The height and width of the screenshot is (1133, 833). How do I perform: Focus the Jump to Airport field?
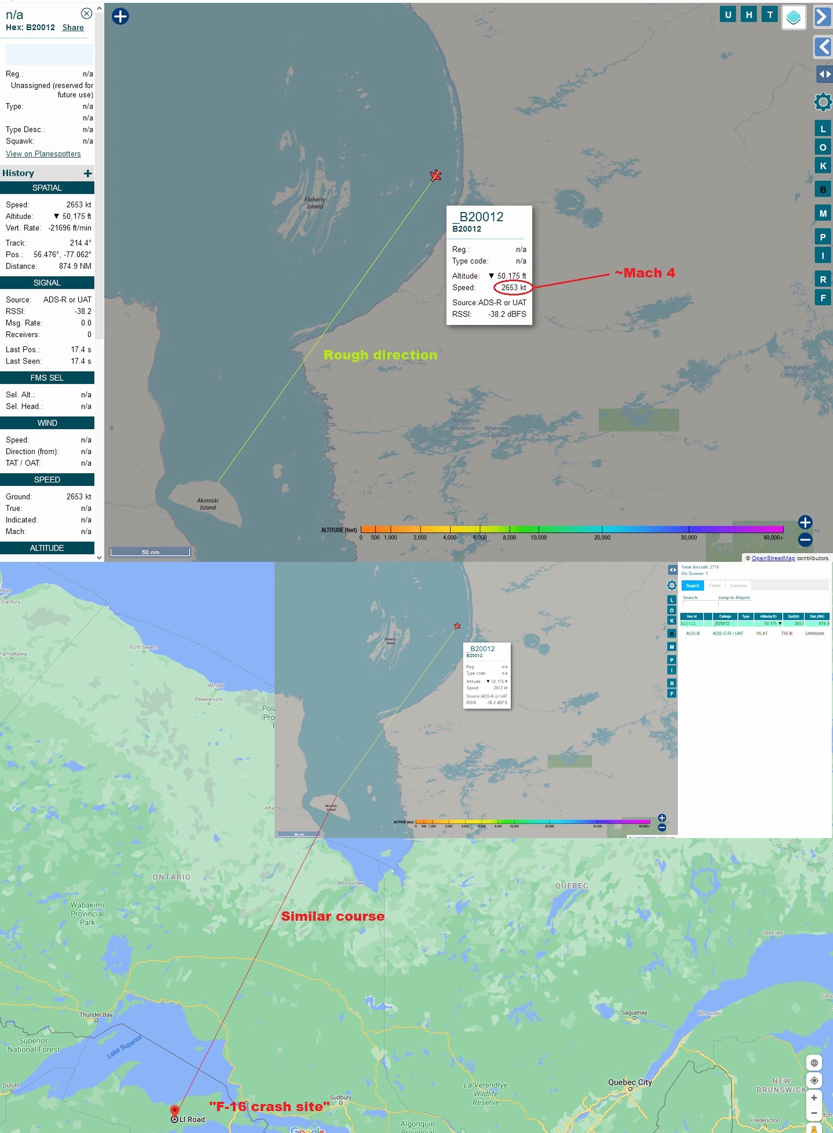click(735, 603)
